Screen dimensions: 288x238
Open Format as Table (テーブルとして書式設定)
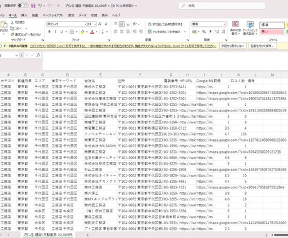point(250,28)
